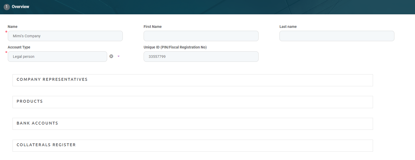Screen dimensions: 415x160
Task: Click the red required dot beside Name
Action: (x=6, y=32)
